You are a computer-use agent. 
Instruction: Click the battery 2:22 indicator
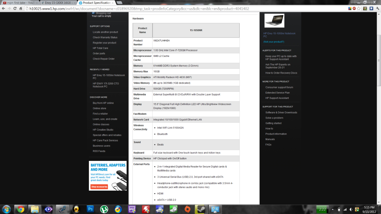[x=323, y=210]
